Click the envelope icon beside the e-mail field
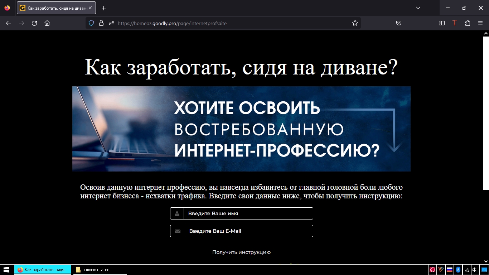This screenshot has height=275, width=489. pyautogui.click(x=178, y=231)
